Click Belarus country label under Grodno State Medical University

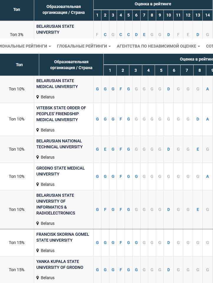pyautogui.click(x=47, y=184)
